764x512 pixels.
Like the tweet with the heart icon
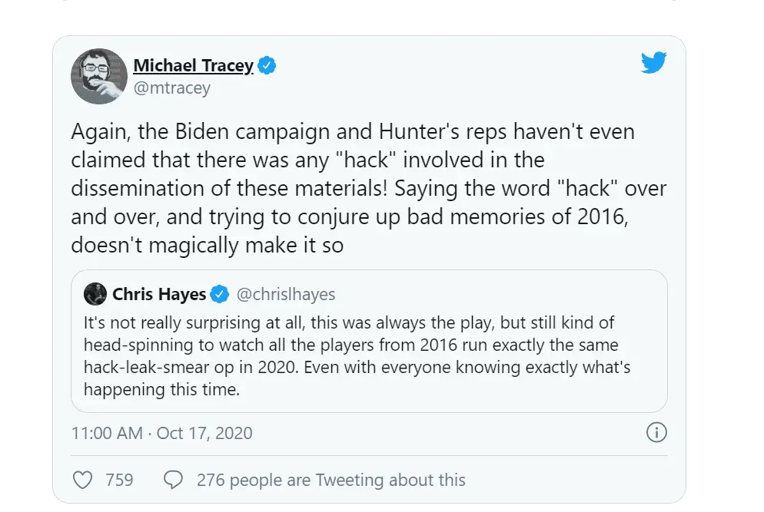pyautogui.click(x=82, y=481)
